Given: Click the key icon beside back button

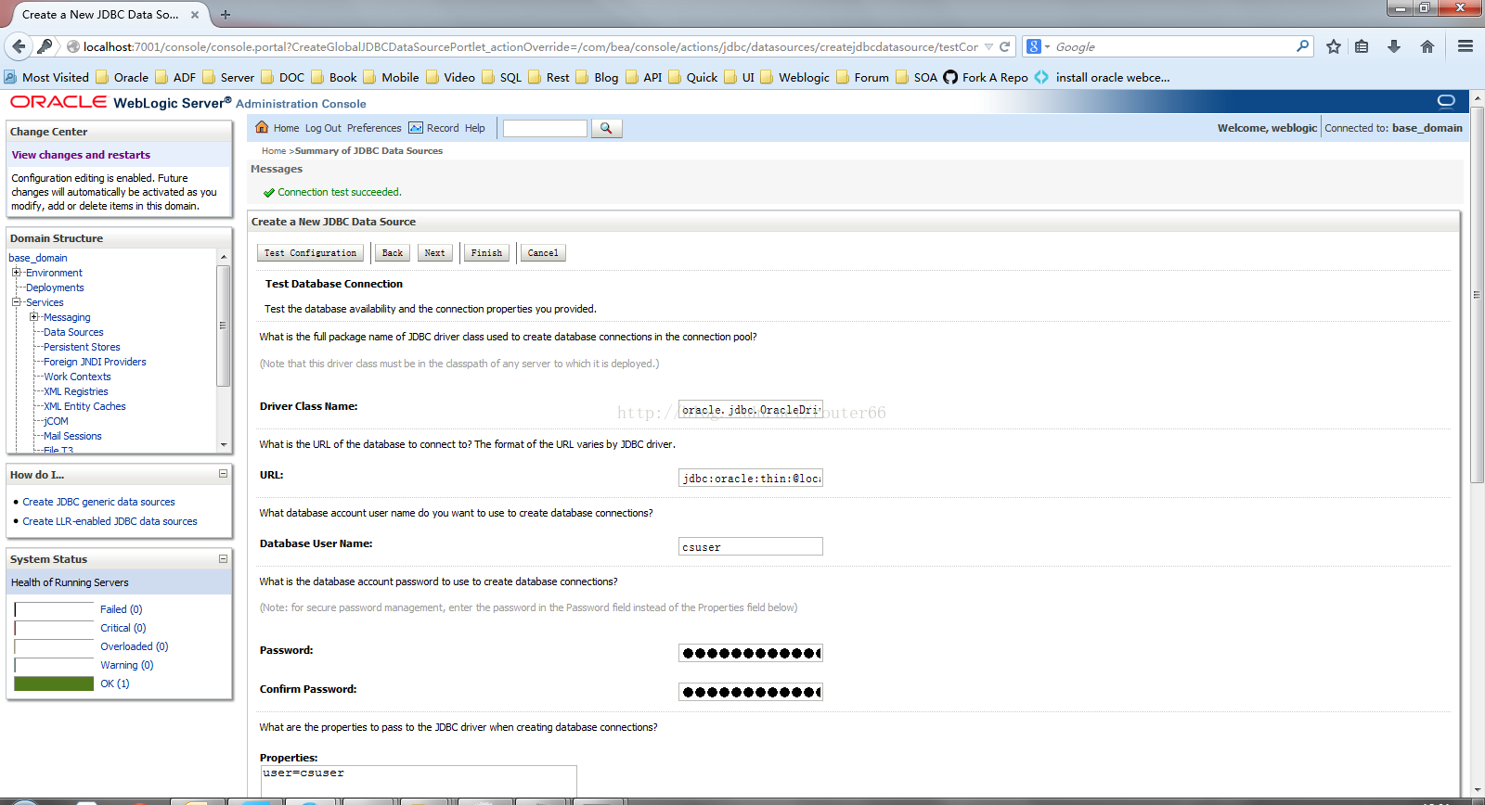Looking at the screenshot, I should pyautogui.click(x=45, y=46).
